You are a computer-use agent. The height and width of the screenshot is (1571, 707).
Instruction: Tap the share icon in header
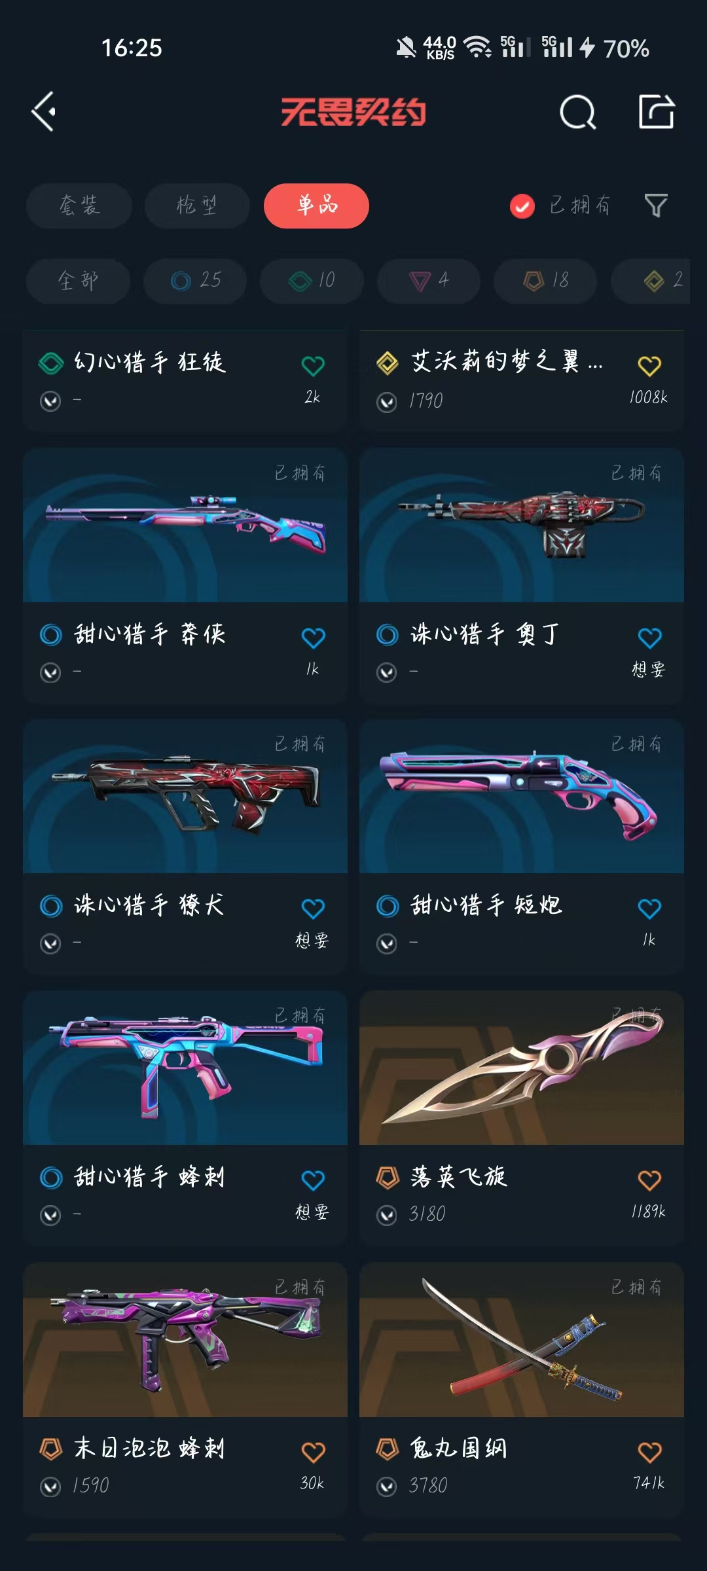[657, 111]
